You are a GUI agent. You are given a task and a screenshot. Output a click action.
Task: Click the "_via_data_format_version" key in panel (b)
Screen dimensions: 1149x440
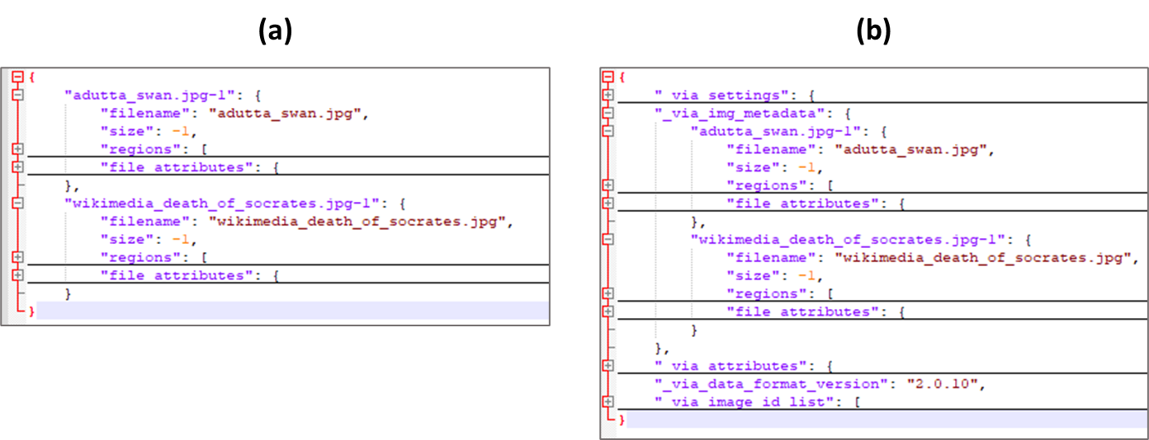click(769, 383)
